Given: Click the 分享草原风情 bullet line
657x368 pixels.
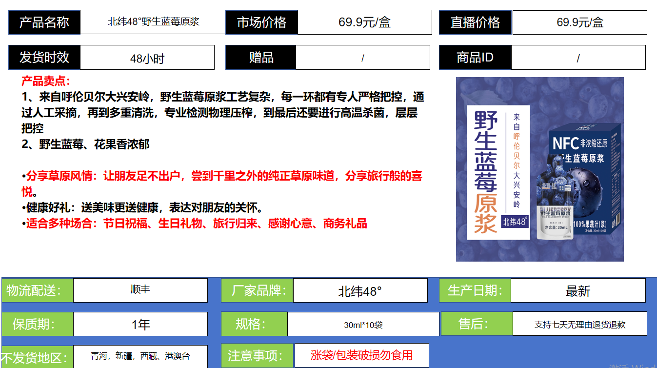Looking at the screenshot, I should pos(222,176).
